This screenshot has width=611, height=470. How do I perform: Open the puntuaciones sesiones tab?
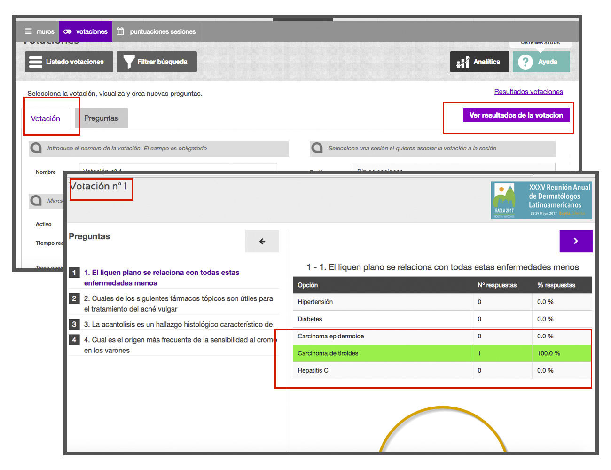[156, 31]
